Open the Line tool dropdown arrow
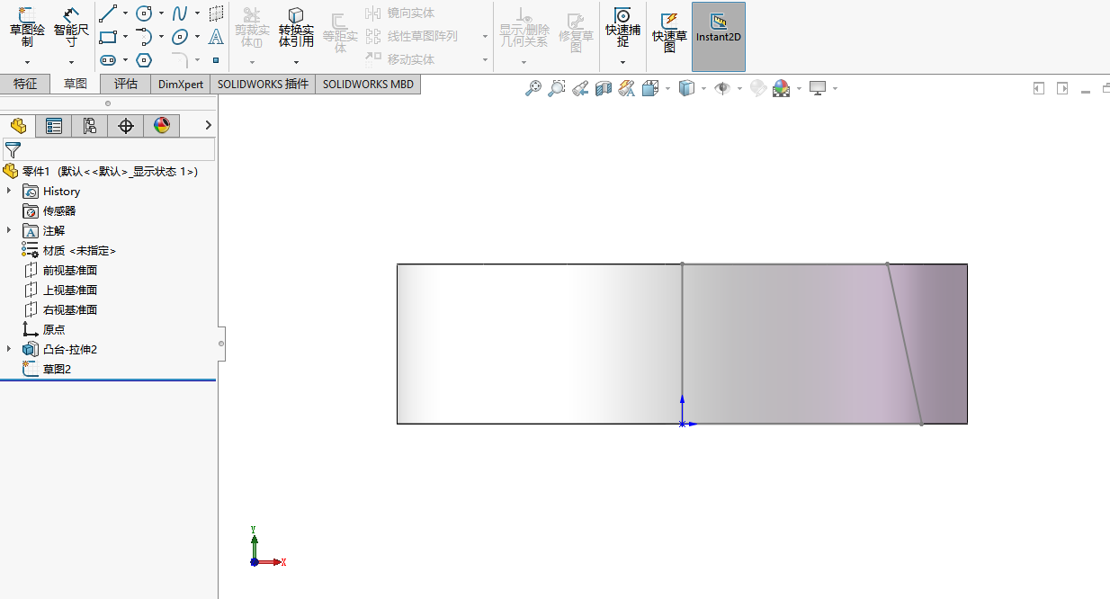 point(125,13)
